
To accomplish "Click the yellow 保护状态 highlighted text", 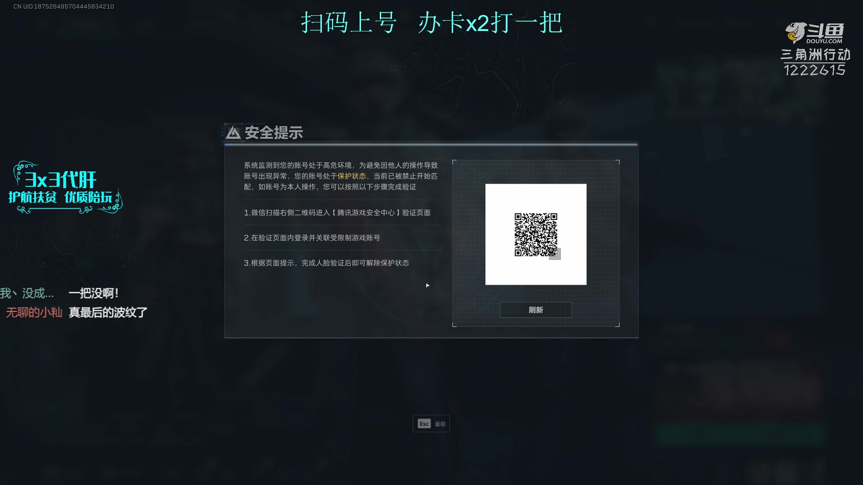I will [352, 176].
